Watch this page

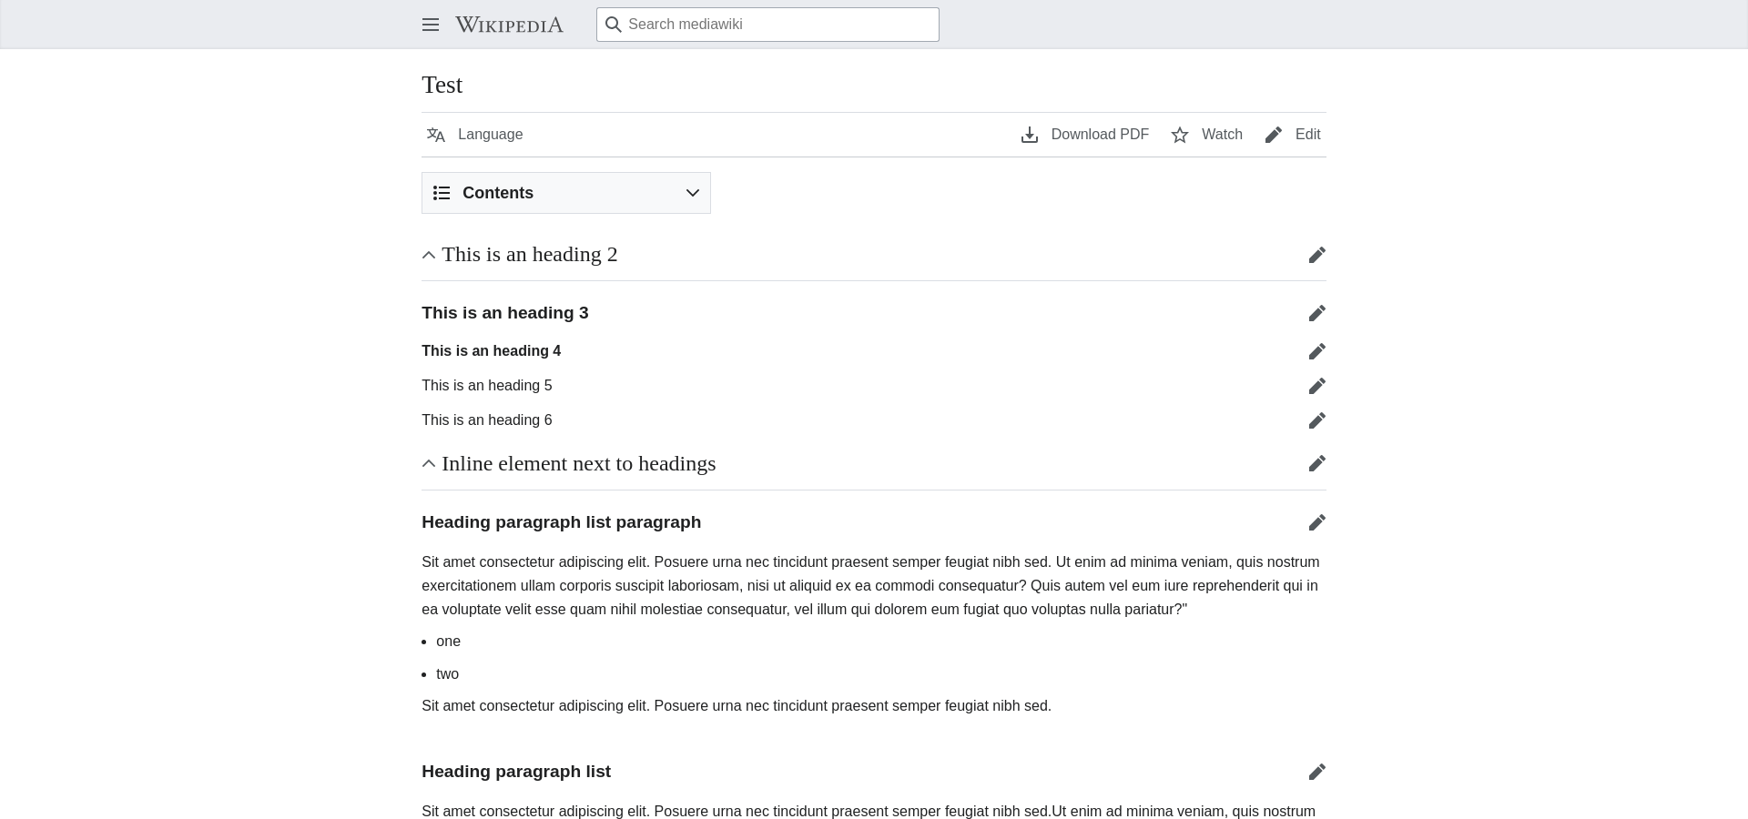pyautogui.click(x=1206, y=135)
